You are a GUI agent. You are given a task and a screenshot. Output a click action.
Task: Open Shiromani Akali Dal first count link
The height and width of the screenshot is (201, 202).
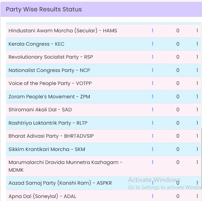(153, 110)
